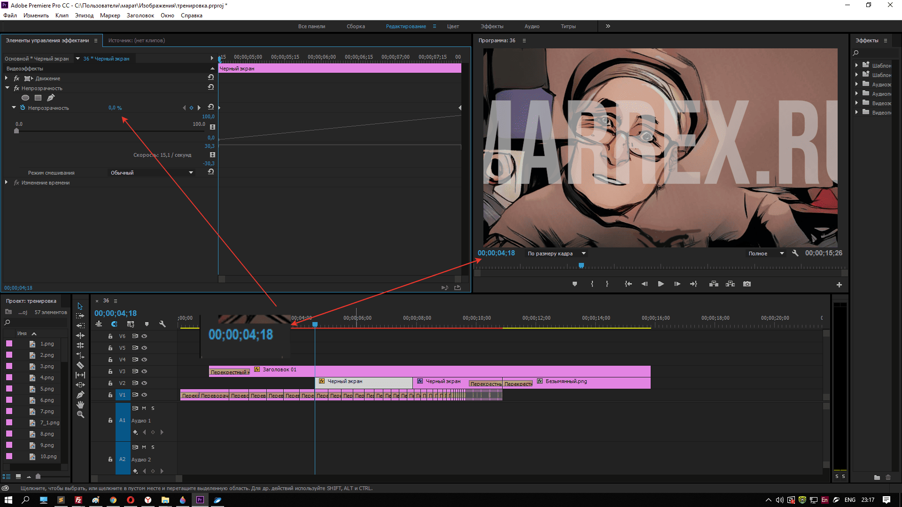
Task: Mark In point in Program monitor
Action: coord(592,284)
